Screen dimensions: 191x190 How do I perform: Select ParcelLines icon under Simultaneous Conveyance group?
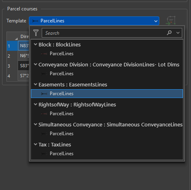pos(44,134)
